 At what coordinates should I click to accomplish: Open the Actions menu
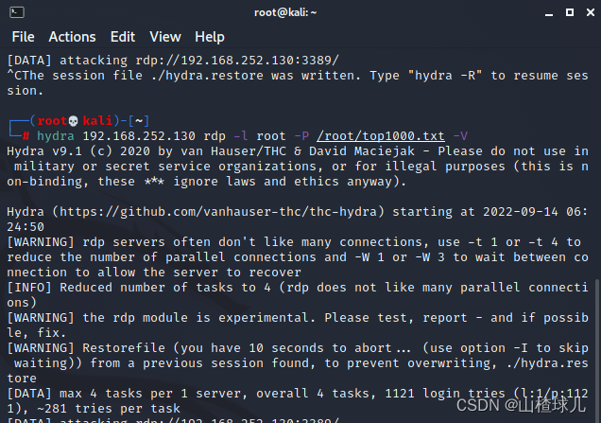[72, 37]
